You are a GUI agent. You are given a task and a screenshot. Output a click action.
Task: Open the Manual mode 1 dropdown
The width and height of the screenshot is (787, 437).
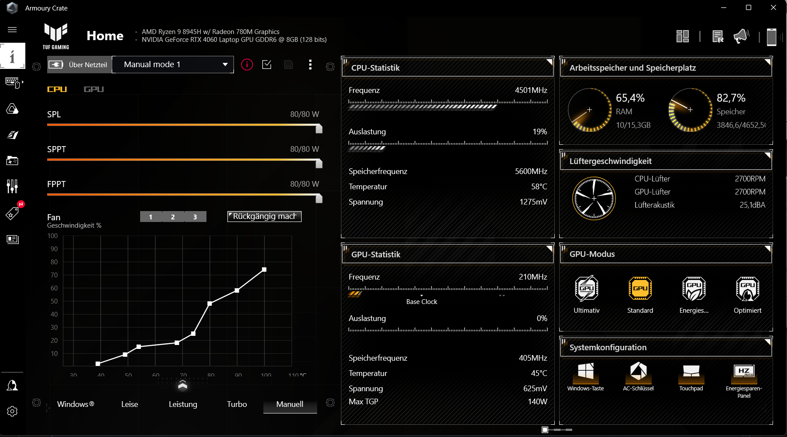coord(173,65)
